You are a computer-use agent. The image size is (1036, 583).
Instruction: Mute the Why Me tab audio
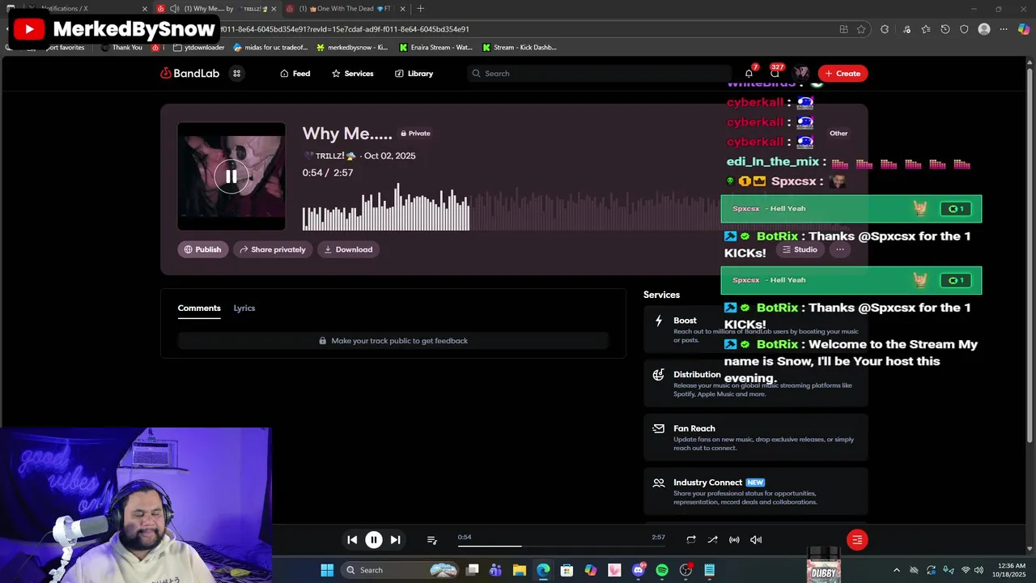tap(174, 9)
